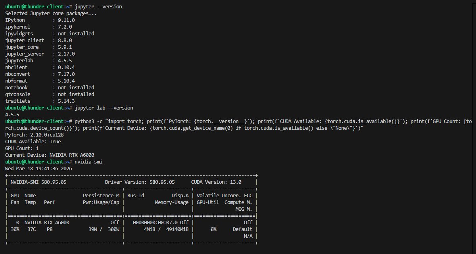The width and height of the screenshot is (476, 254).
Task: Click the GPU-Util value 0%
Action: coord(213,229)
